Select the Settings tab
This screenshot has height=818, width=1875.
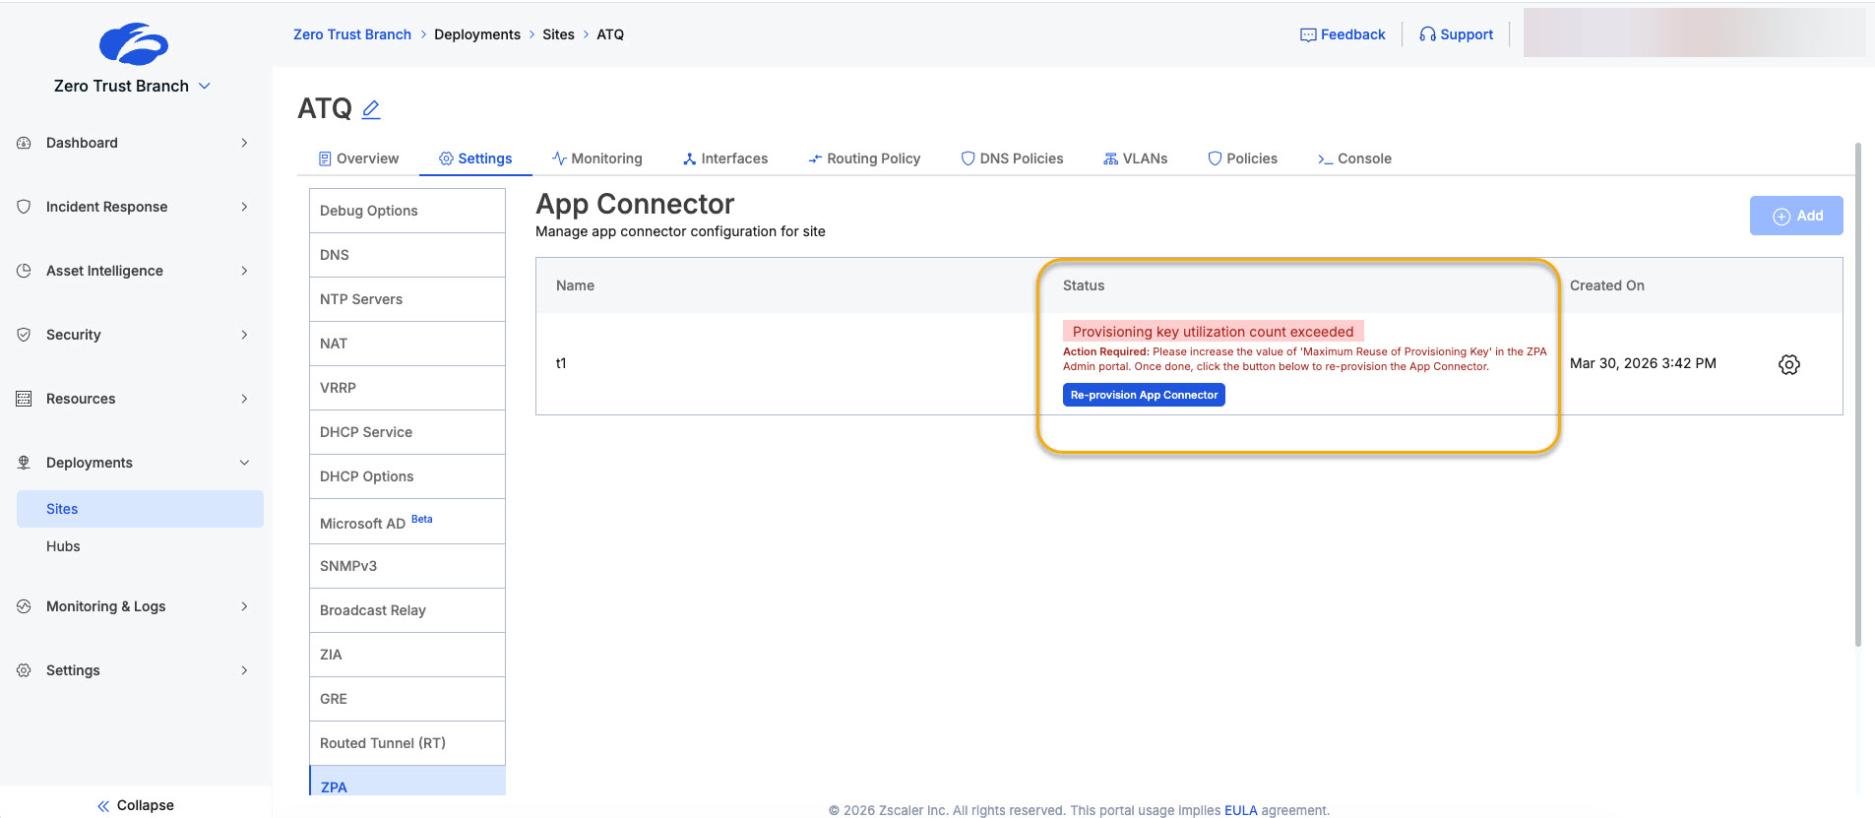pos(475,158)
